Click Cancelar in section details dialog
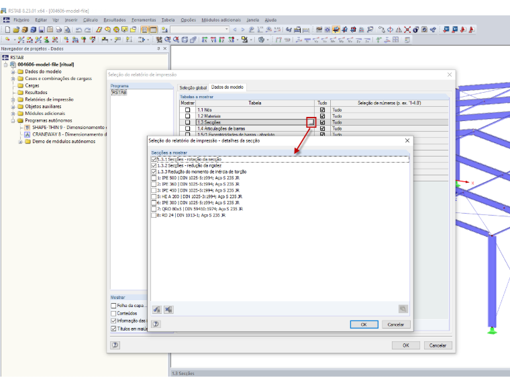The height and width of the screenshot is (383, 510). point(395,325)
